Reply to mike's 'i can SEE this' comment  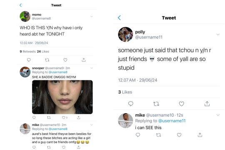(138, 135)
